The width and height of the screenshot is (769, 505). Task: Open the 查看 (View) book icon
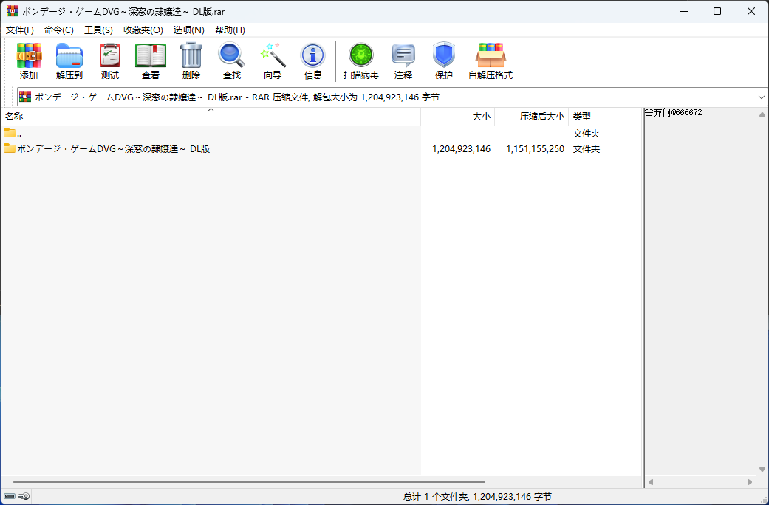(x=151, y=61)
